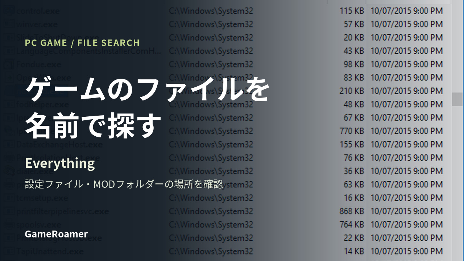The width and height of the screenshot is (464, 261).
Task: Click the 770 KB size value
Action: (x=352, y=131)
